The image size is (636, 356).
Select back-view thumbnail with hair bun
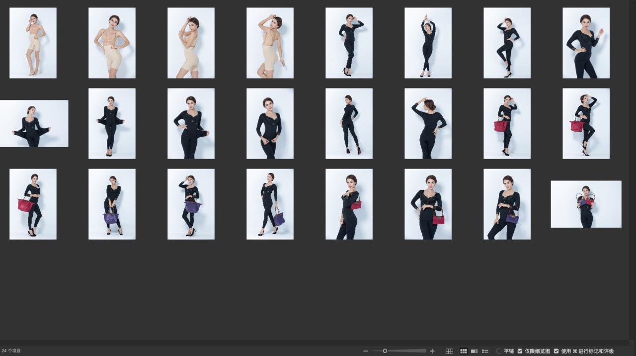coord(428,124)
